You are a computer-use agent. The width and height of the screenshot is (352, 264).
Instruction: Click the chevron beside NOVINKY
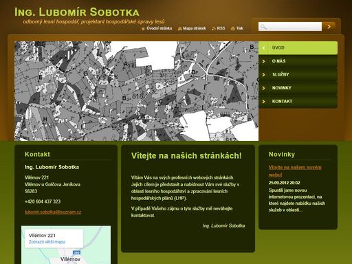pos(263,88)
